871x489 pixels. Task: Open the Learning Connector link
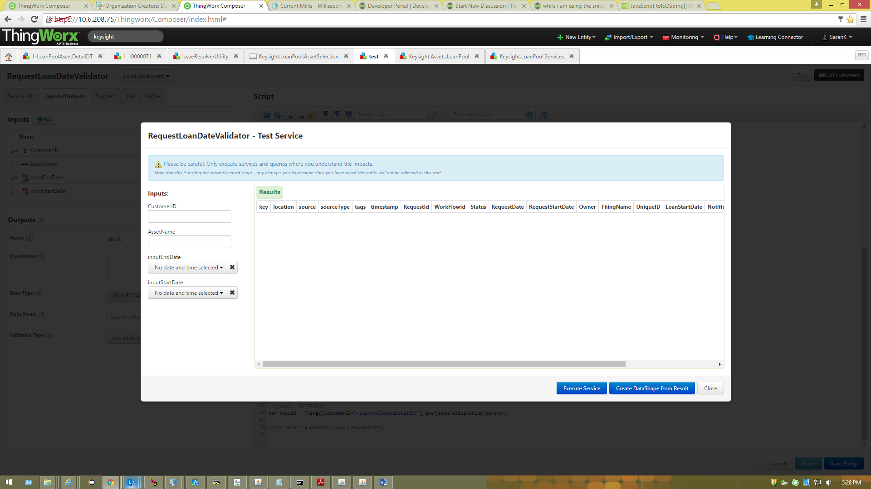775,37
